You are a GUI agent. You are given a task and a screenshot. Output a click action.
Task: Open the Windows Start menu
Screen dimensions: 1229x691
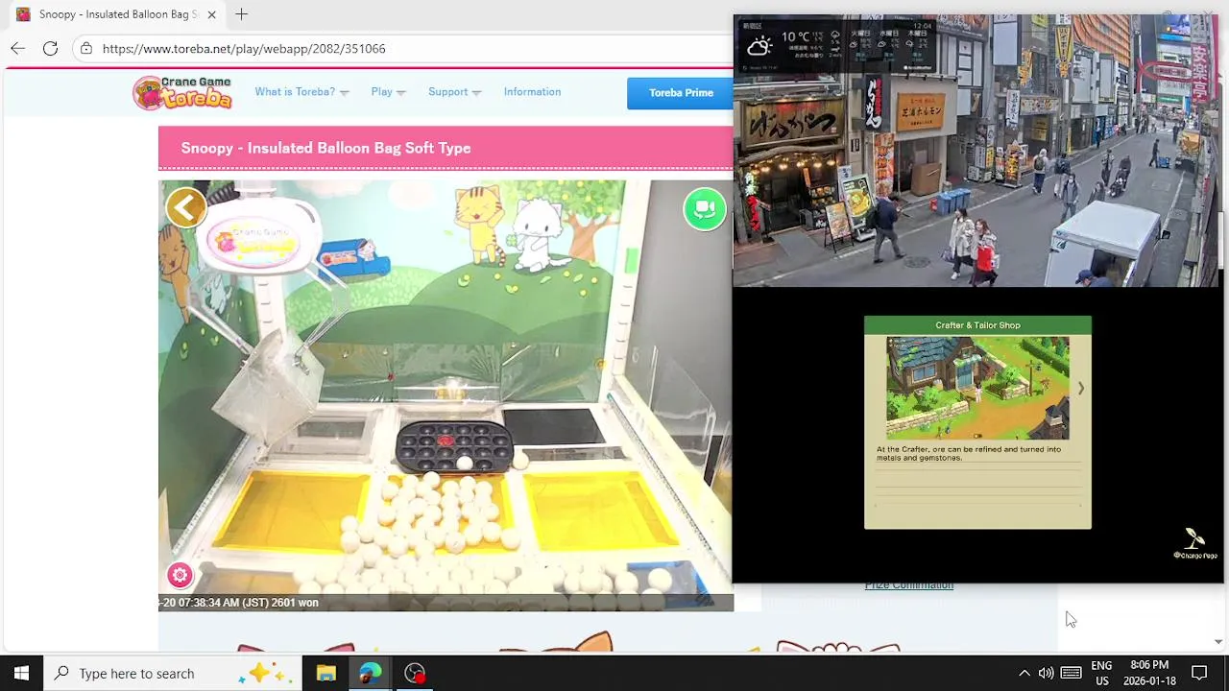click(21, 673)
